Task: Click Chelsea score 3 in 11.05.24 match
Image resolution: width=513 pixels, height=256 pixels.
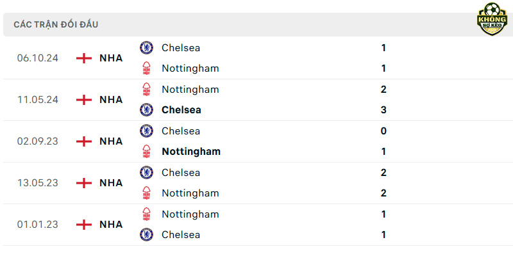Action: coord(383,110)
